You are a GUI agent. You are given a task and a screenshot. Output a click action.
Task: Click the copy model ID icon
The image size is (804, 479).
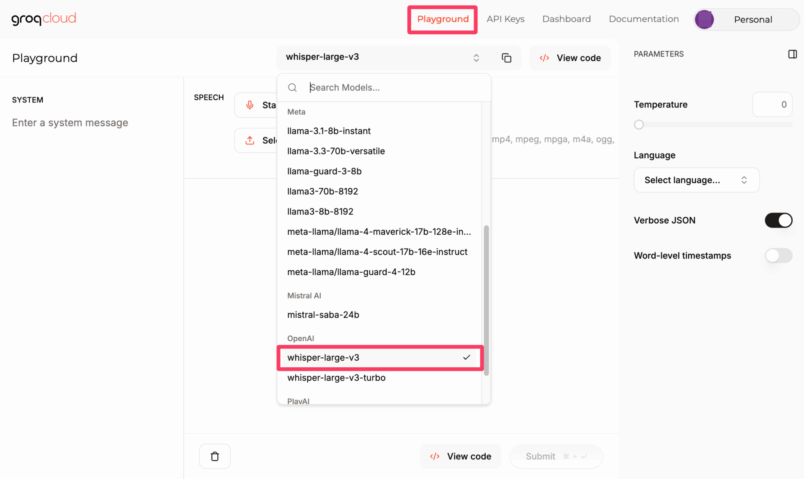(506, 58)
